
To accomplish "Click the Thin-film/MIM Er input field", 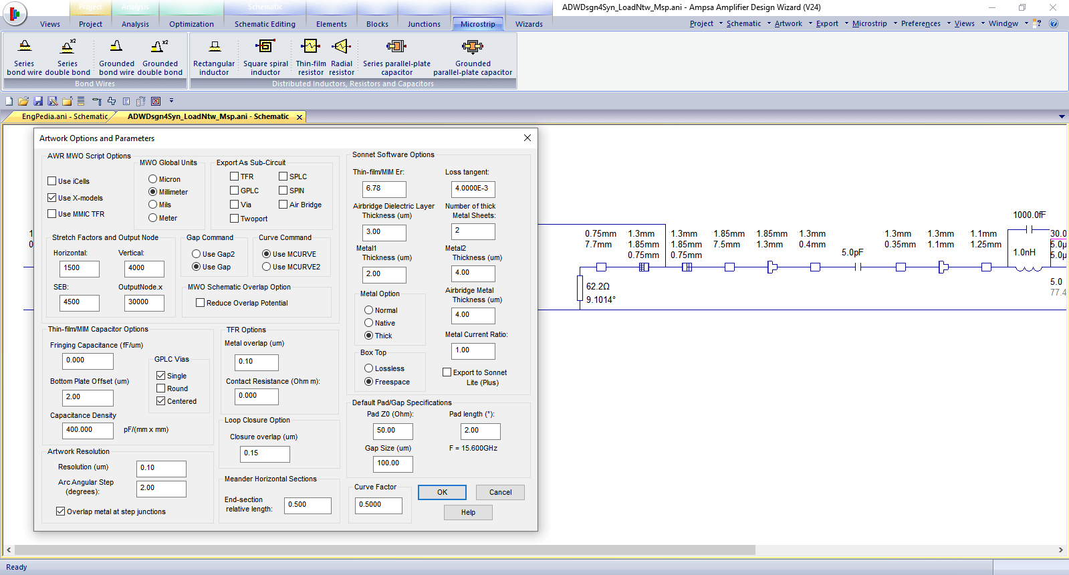I will click(x=384, y=189).
